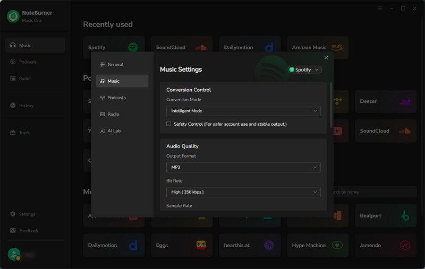The width and height of the screenshot is (425, 269).
Task: Click the NoteBurner logo icon
Action: pos(13,16)
